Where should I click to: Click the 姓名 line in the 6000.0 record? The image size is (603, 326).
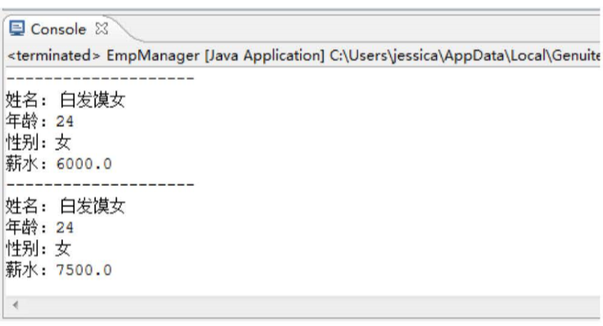click(65, 100)
